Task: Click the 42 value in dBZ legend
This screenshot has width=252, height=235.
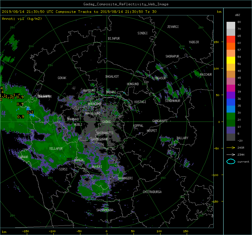Action: (239, 85)
